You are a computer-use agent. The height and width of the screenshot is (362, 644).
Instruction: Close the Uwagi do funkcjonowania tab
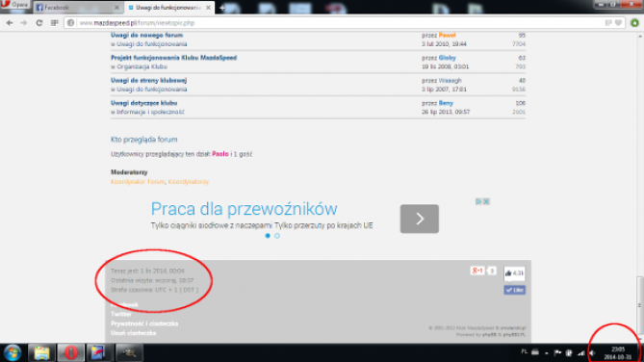[208, 8]
